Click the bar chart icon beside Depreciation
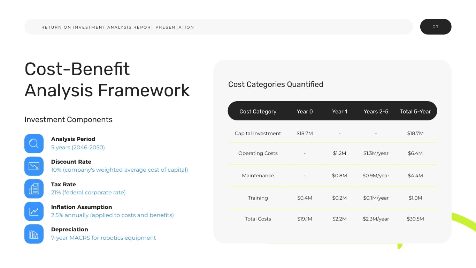 tap(34, 234)
